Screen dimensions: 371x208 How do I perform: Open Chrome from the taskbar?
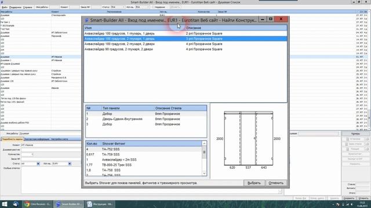[37, 204]
